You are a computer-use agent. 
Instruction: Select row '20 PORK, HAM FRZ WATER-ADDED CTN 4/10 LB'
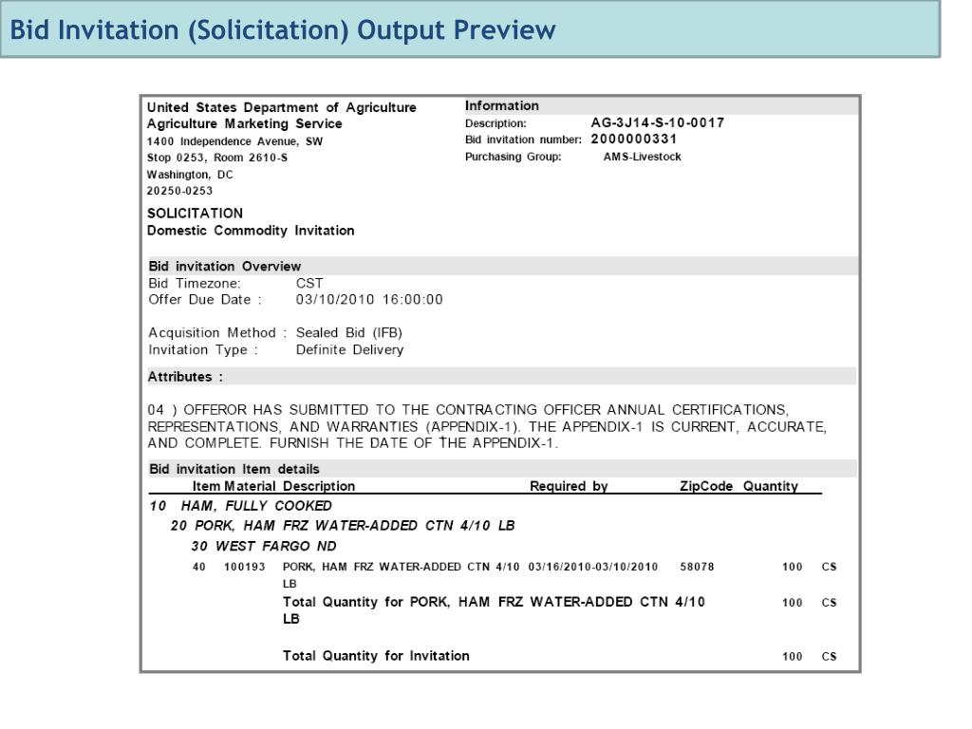click(343, 526)
